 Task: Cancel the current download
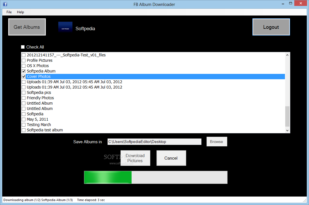tap(171, 158)
